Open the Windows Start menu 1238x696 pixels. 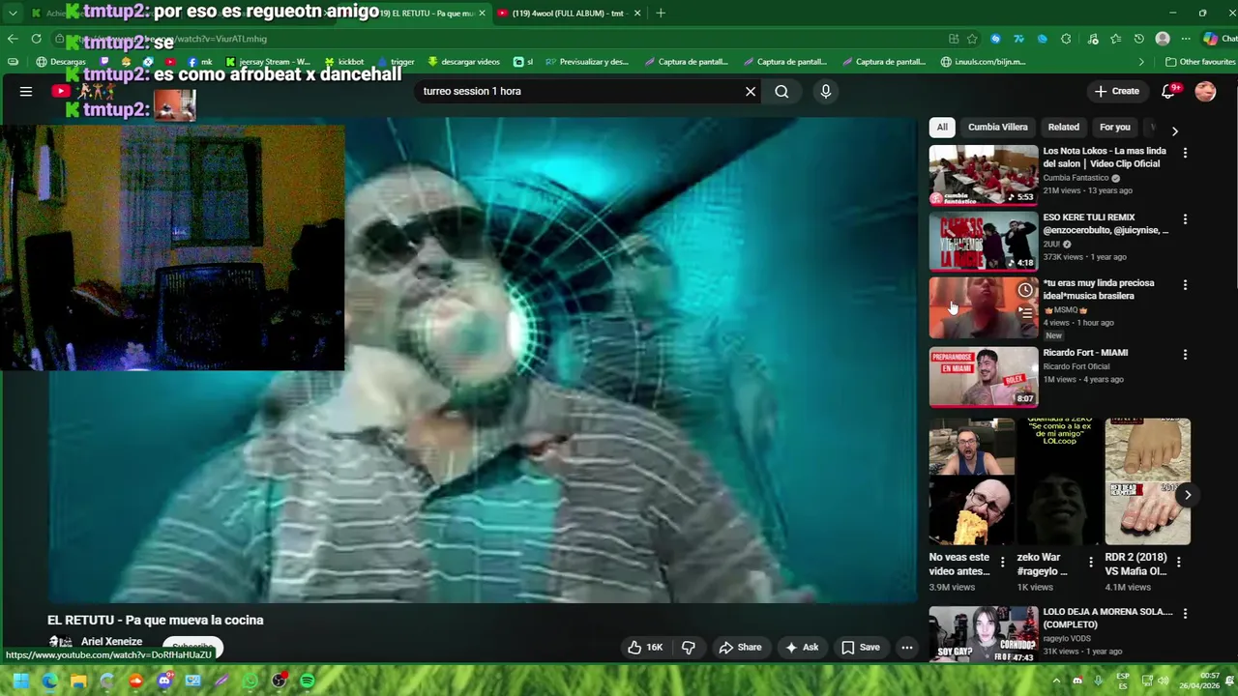[20, 681]
